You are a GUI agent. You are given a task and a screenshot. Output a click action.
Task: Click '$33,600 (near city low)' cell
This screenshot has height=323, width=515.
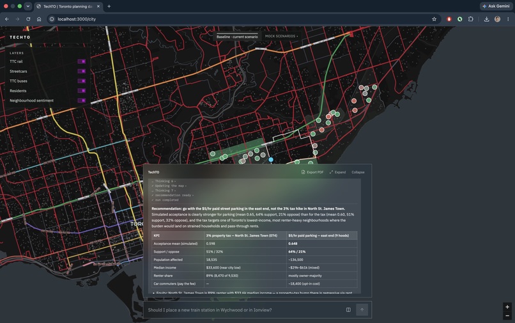[x=224, y=268]
